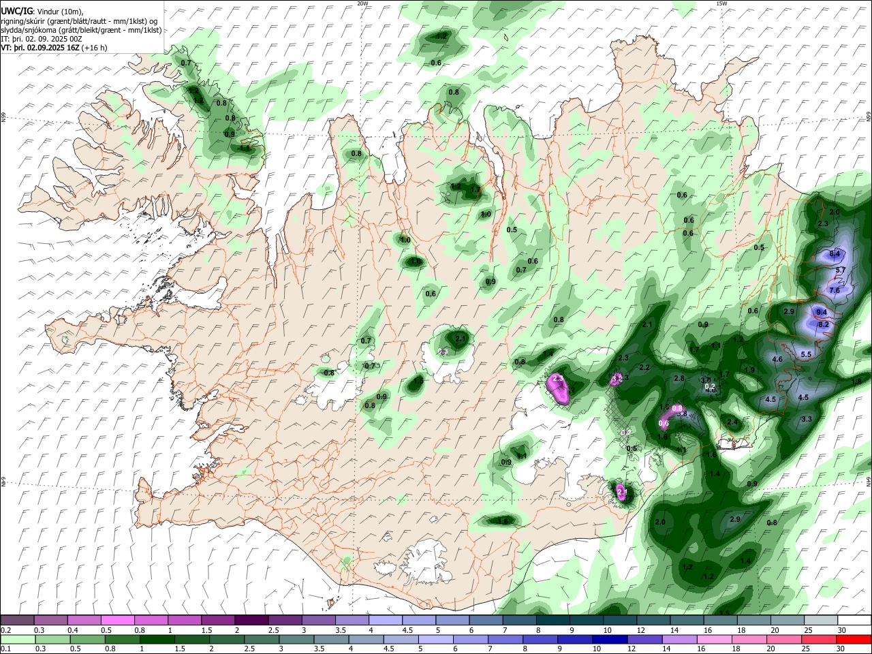Click the 'IT: þri. 02. 09. 2025 00Z' line
The height and width of the screenshot is (654, 872).
pyautogui.click(x=42, y=39)
